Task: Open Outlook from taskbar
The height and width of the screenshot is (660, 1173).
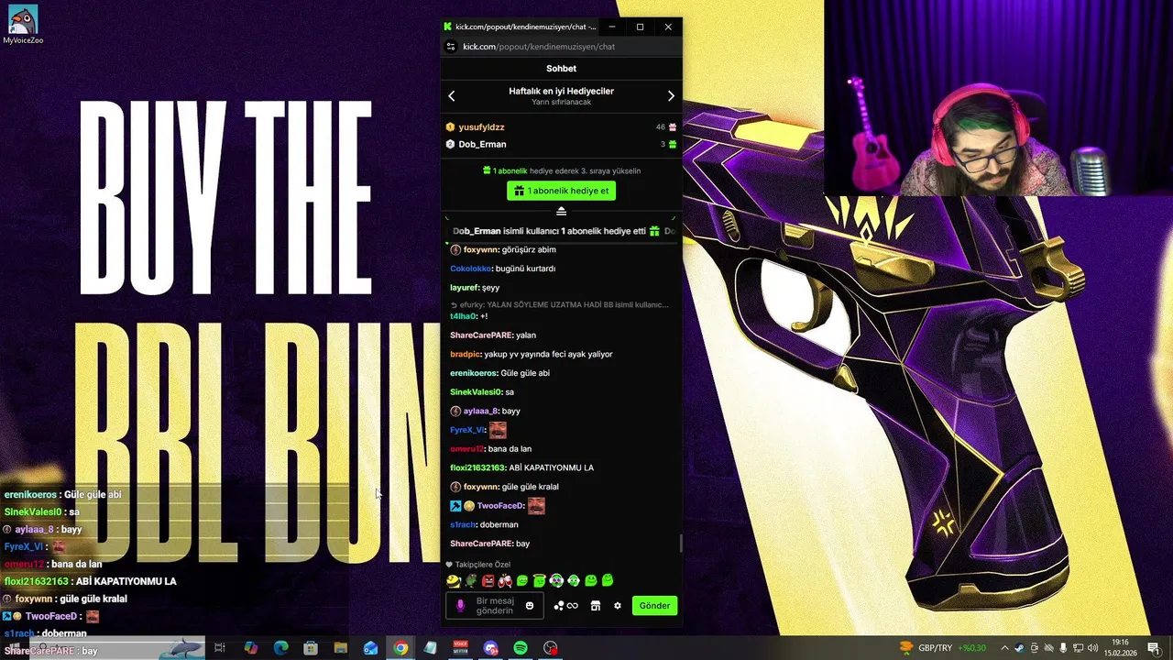Action: point(370,648)
